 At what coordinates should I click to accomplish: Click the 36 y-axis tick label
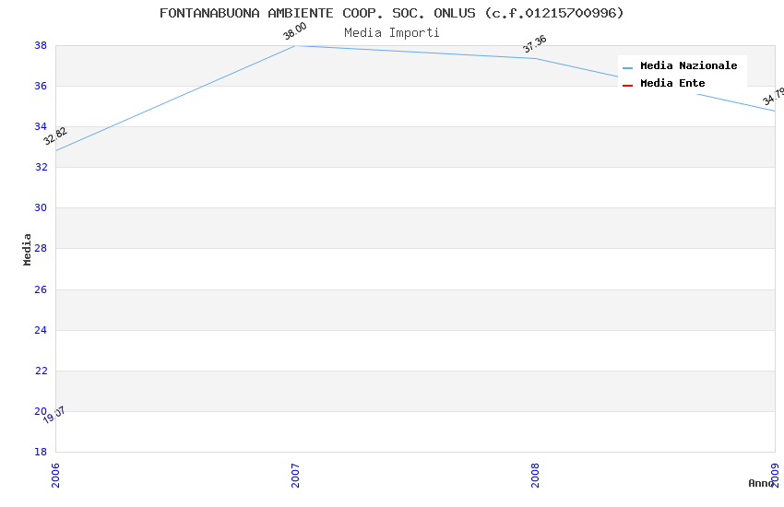[41, 86]
